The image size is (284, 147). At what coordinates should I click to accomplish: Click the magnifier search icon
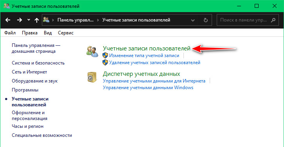click(x=273, y=20)
